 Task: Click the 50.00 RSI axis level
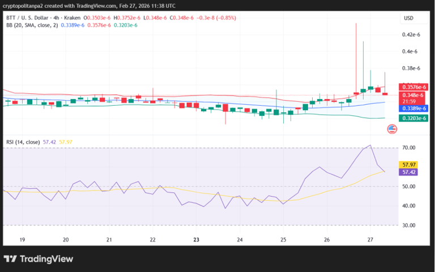[408, 187]
